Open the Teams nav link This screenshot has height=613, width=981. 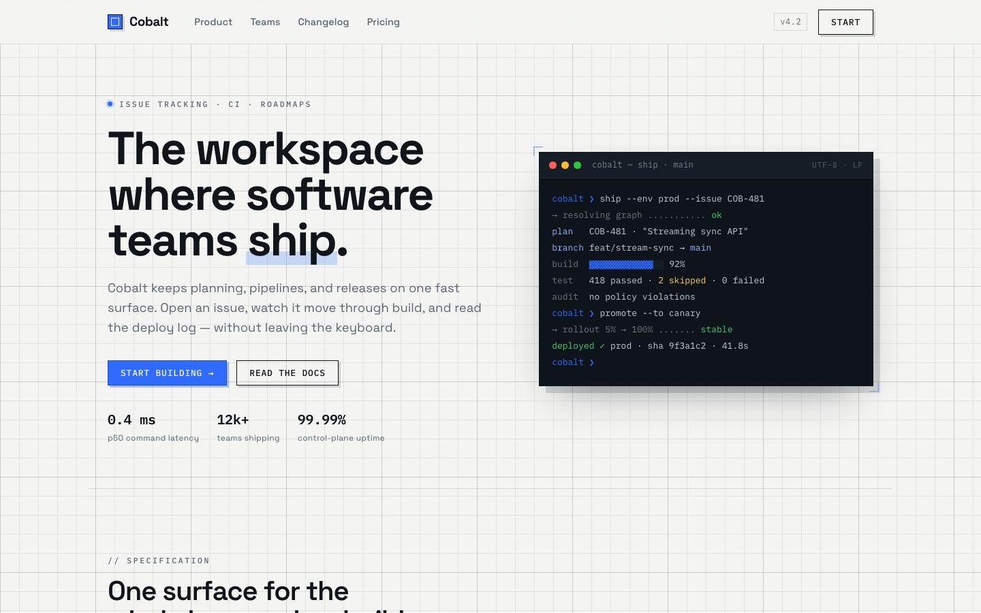pyautogui.click(x=265, y=22)
